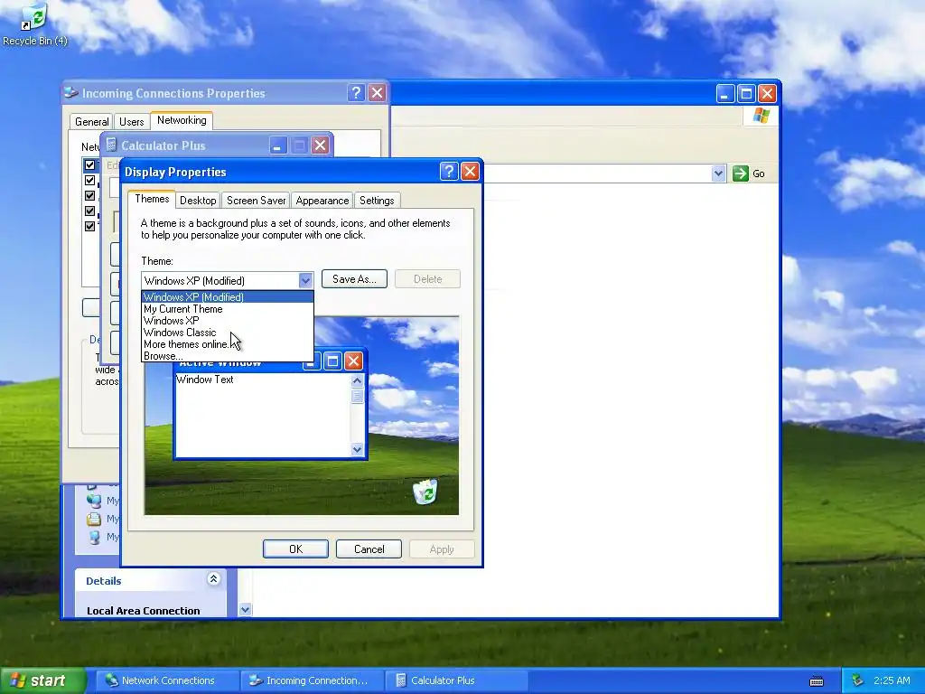The height and width of the screenshot is (694, 925).
Task: Expand the address bar dropdown arrow
Action: [718, 173]
